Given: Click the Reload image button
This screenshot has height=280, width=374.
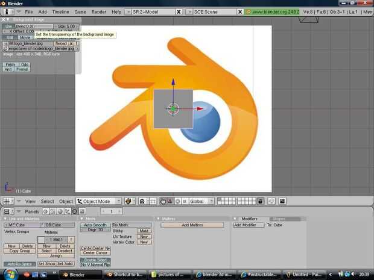Looking at the screenshot, I should pos(61,43).
